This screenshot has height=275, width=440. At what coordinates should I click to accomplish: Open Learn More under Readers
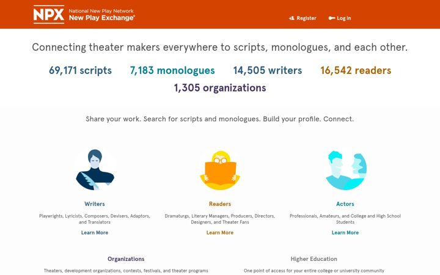(220, 233)
